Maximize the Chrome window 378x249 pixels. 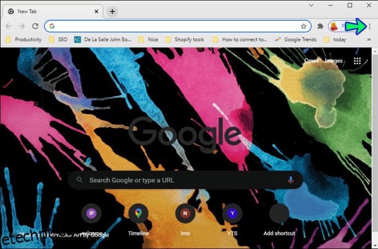click(x=350, y=5)
